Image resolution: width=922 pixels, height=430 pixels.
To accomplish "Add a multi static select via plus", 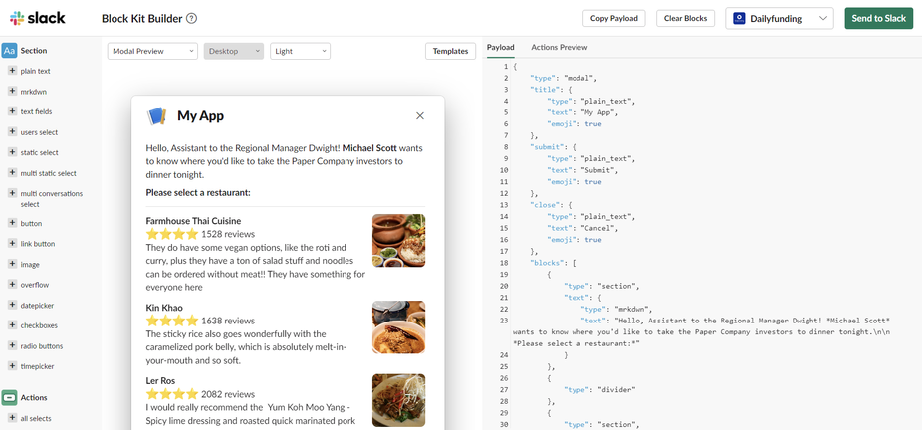I will pyautogui.click(x=12, y=173).
